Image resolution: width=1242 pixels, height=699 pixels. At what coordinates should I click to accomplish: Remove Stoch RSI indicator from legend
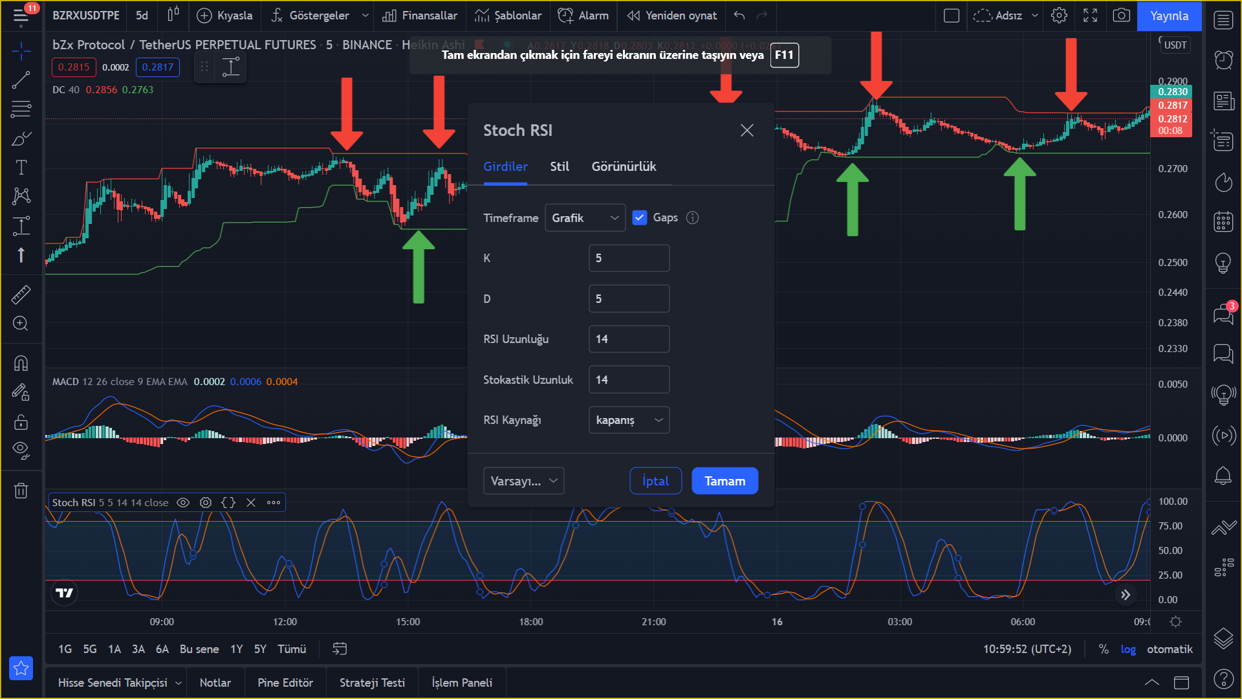(x=251, y=503)
